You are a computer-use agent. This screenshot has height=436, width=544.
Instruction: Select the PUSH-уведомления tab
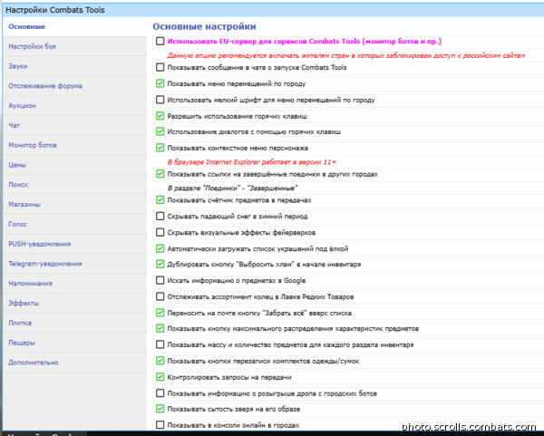tap(39, 244)
